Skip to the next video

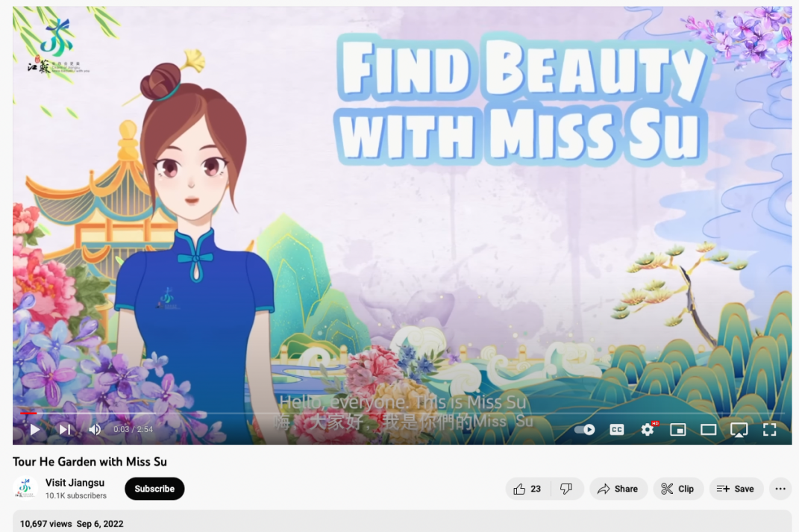pos(65,430)
